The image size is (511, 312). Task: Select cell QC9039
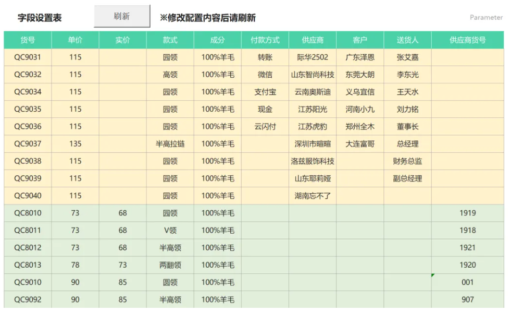(28, 178)
